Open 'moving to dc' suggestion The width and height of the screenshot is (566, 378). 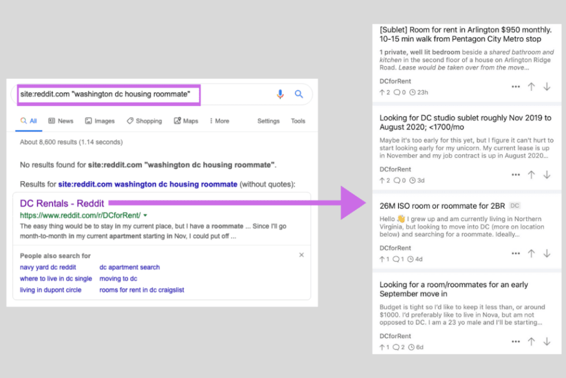[118, 279]
